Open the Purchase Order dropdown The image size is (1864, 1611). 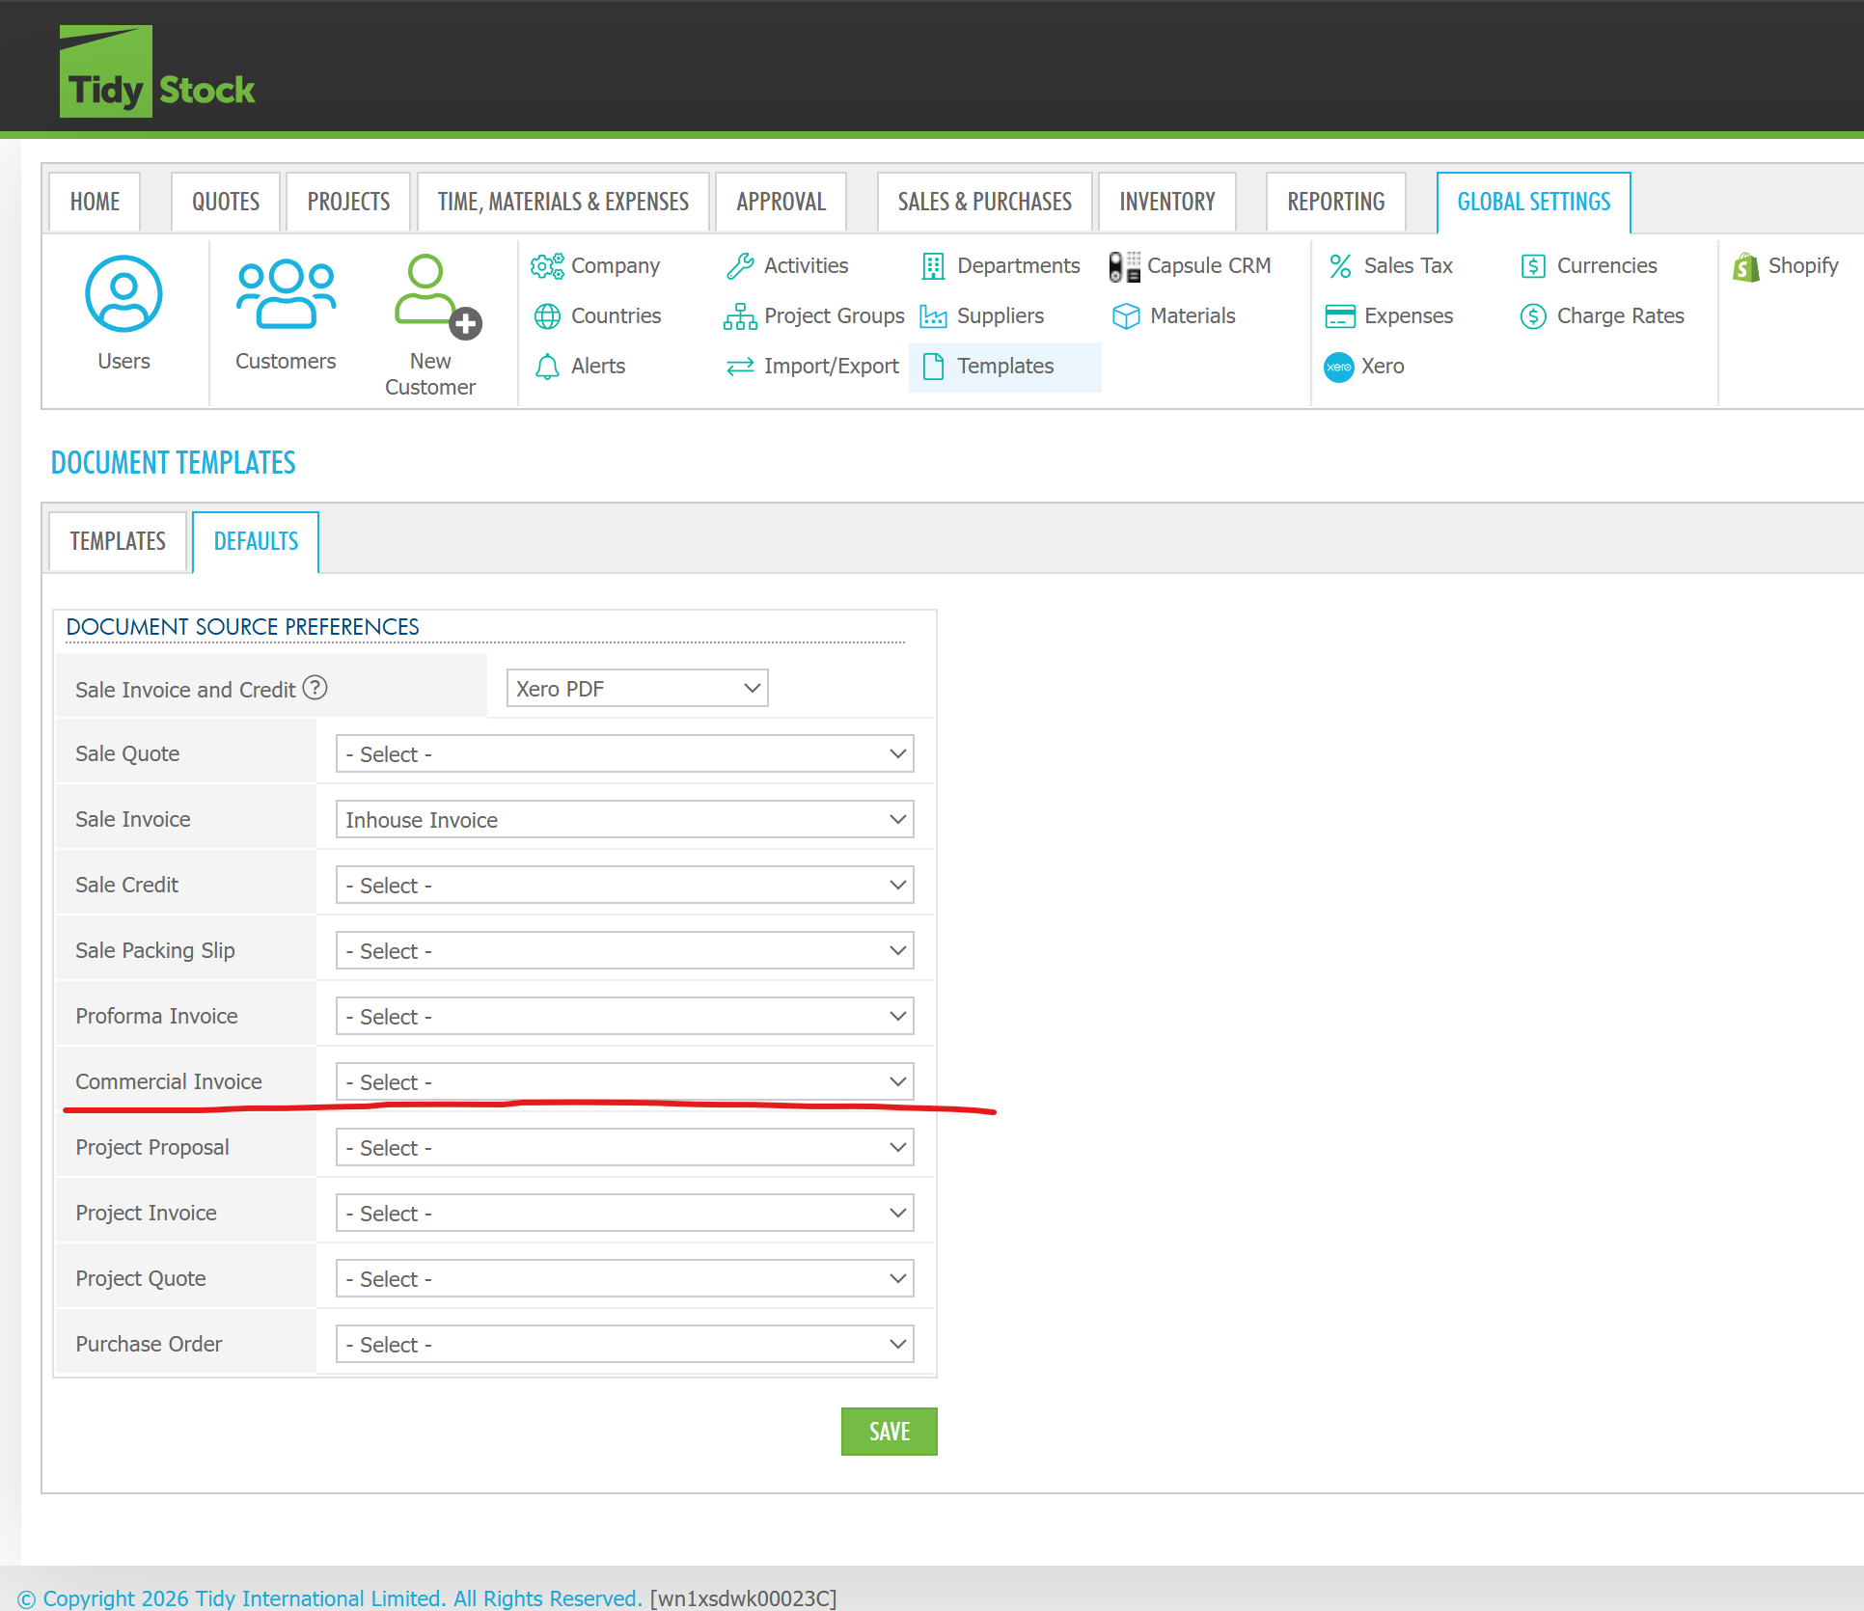point(625,1345)
